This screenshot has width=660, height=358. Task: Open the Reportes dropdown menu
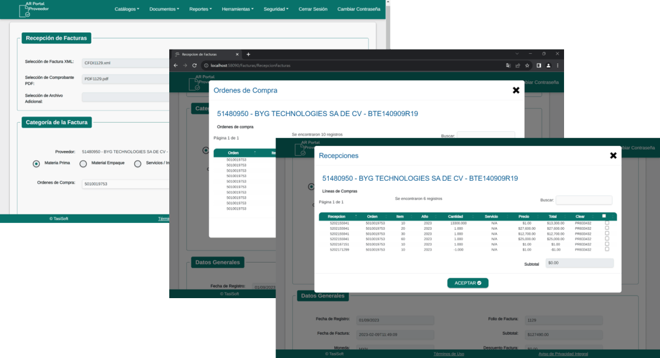pos(200,9)
